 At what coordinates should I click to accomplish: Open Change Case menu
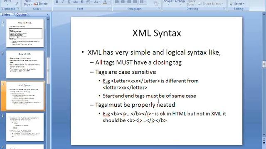[96, 2]
